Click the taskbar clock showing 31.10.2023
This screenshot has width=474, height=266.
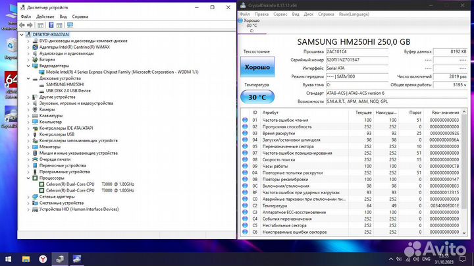click(444, 259)
